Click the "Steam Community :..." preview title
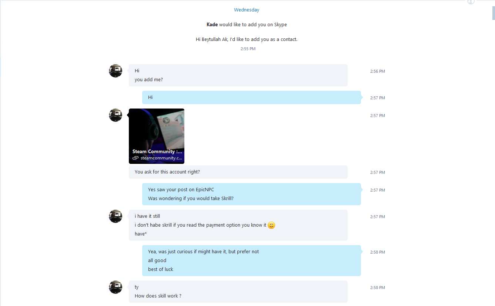The height and width of the screenshot is (306, 495). pos(157,152)
